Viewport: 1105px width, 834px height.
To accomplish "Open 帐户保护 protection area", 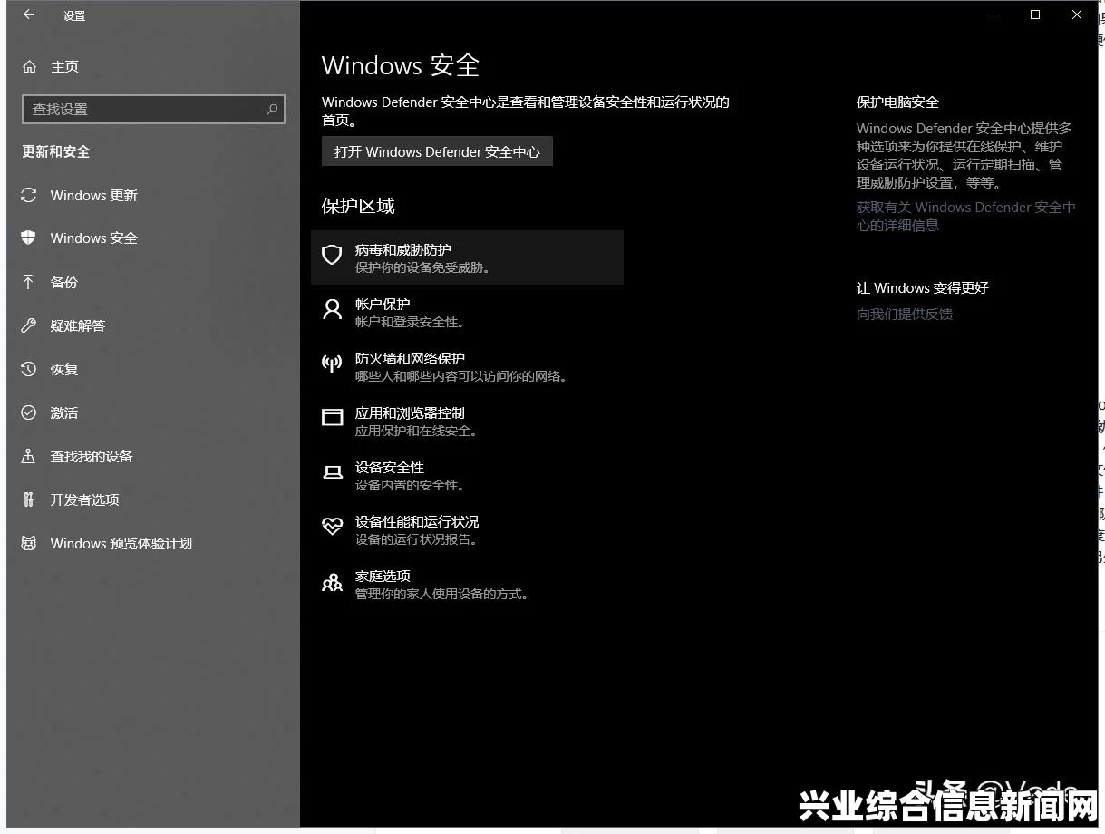I will (467, 312).
